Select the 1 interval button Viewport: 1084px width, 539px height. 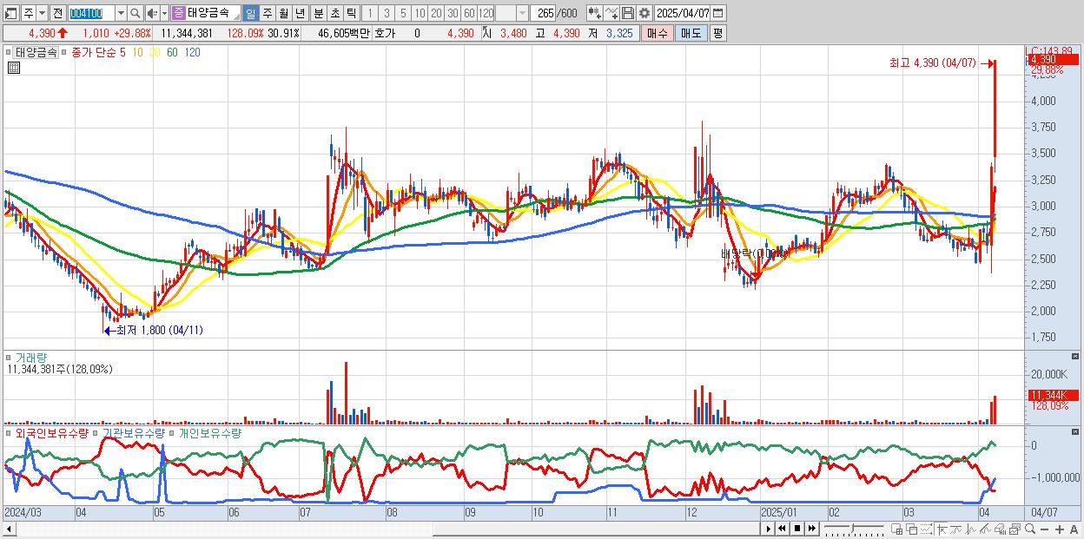370,13
